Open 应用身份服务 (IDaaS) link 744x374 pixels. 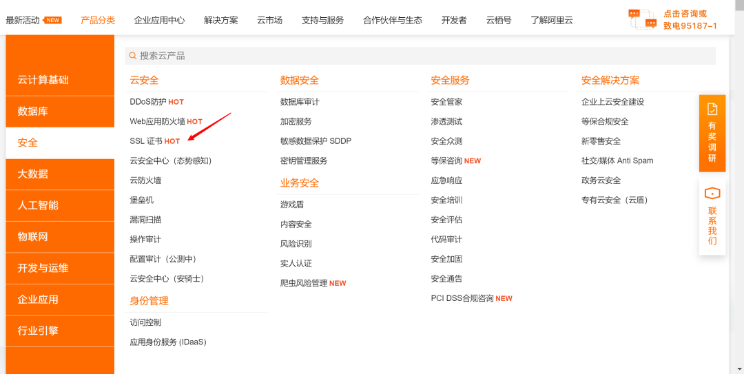[x=169, y=342]
